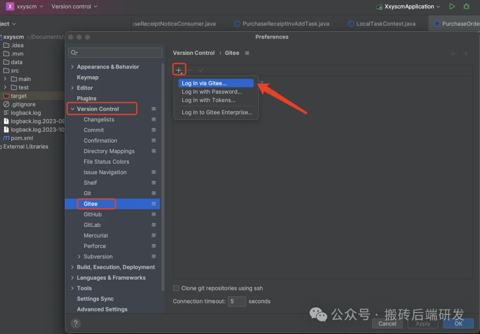The height and width of the screenshot is (334, 480).
Task: Enable Clone git repositories using ssh
Action: click(x=176, y=288)
